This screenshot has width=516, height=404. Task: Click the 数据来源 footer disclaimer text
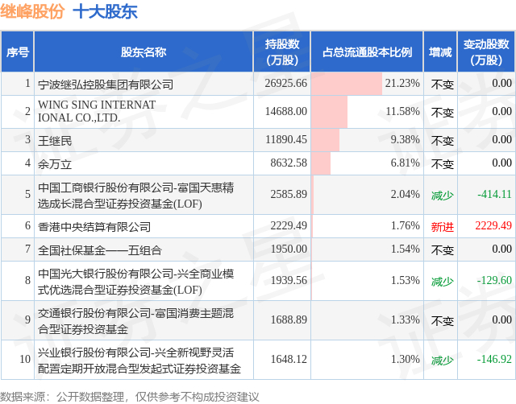(130, 397)
